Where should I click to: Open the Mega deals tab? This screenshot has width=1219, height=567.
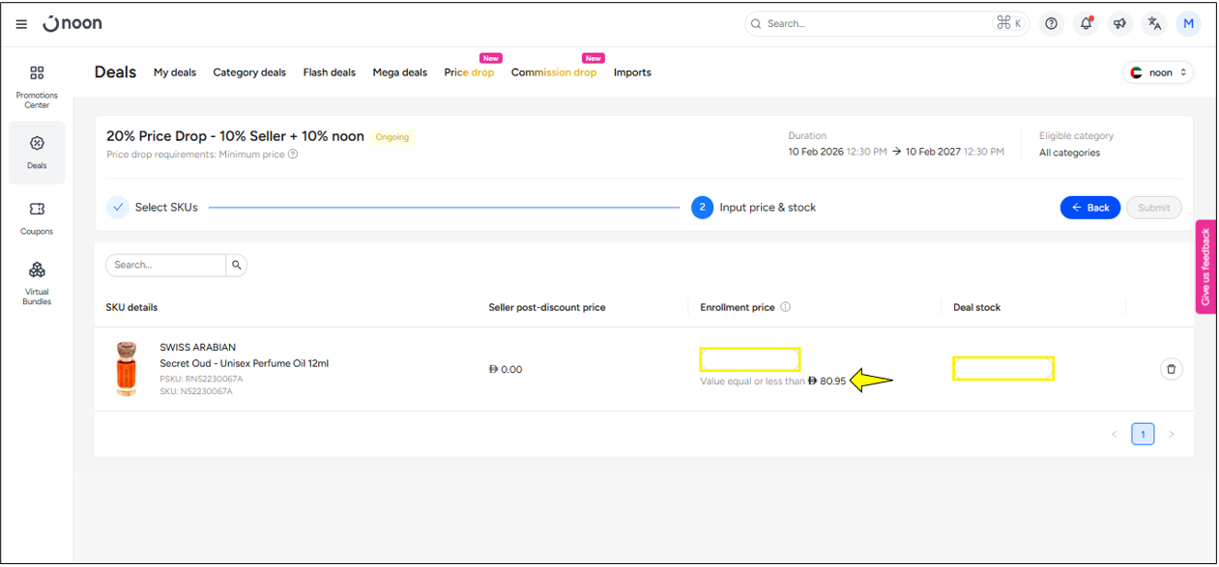click(x=399, y=72)
